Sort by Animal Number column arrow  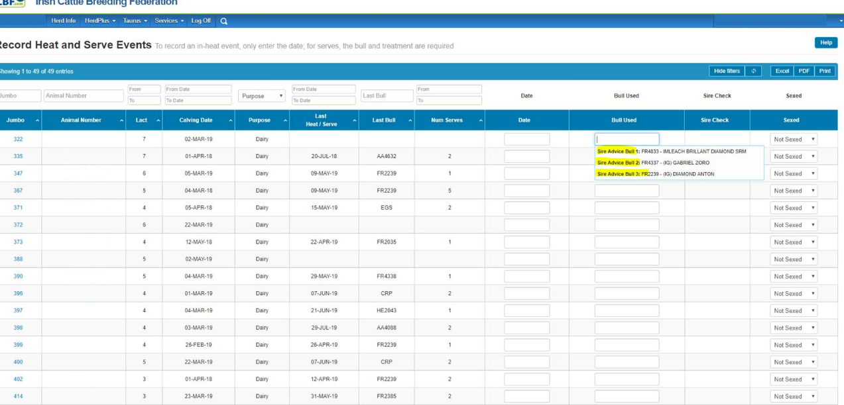[x=121, y=120]
